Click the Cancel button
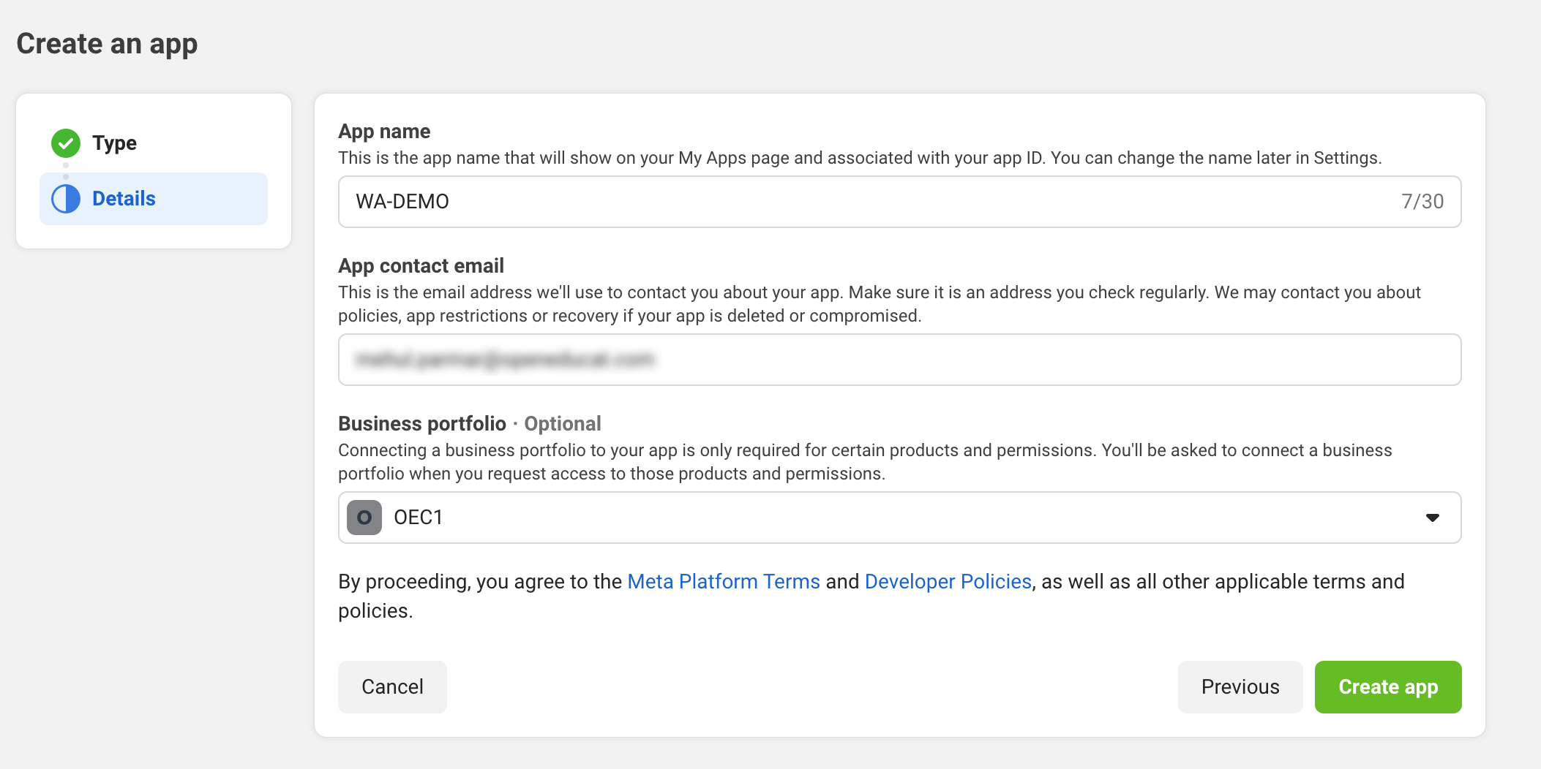Screen dimensions: 1541x769 392,687
